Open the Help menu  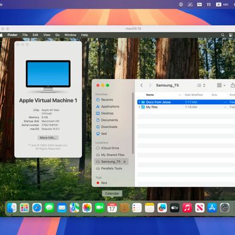(x=85, y=35)
